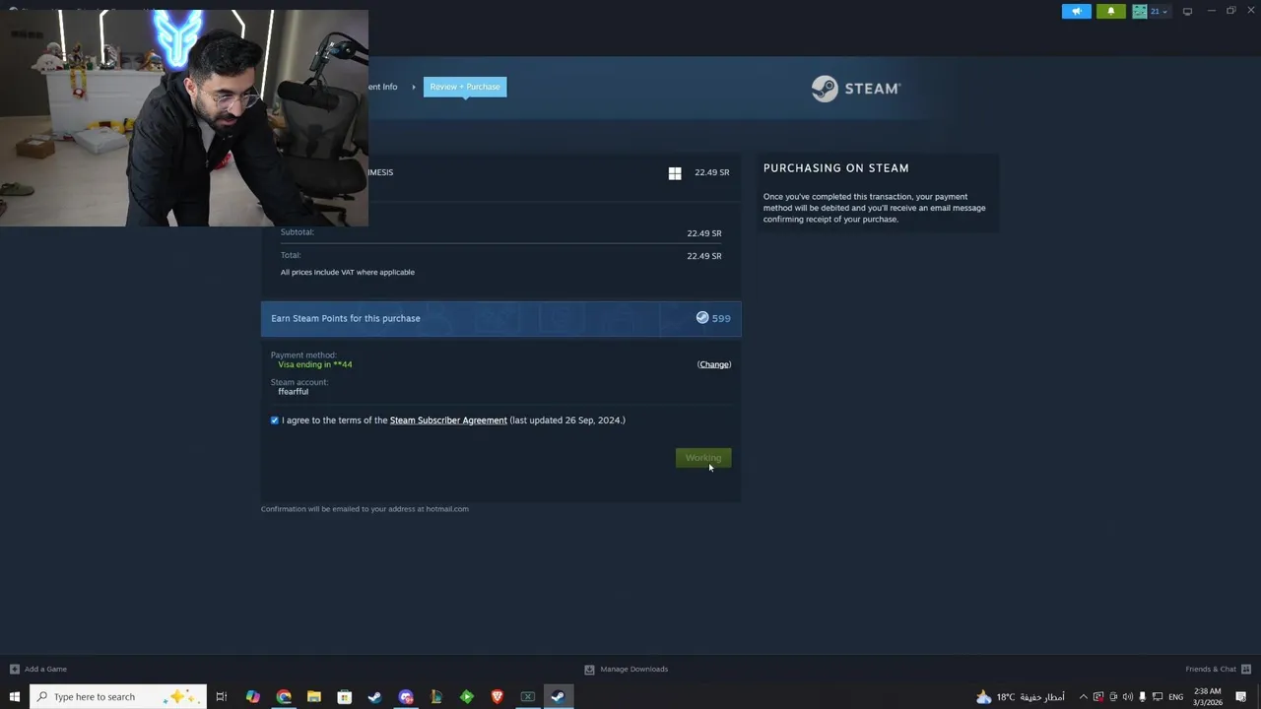Viewport: 1261px width, 709px height.
Task: Open the volume speaker tray icon
Action: (x=1128, y=697)
